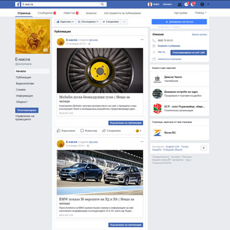Click the phone number 0885 70 60 61
The width and height of the screenshot is (230, 230).
(165, 40)
